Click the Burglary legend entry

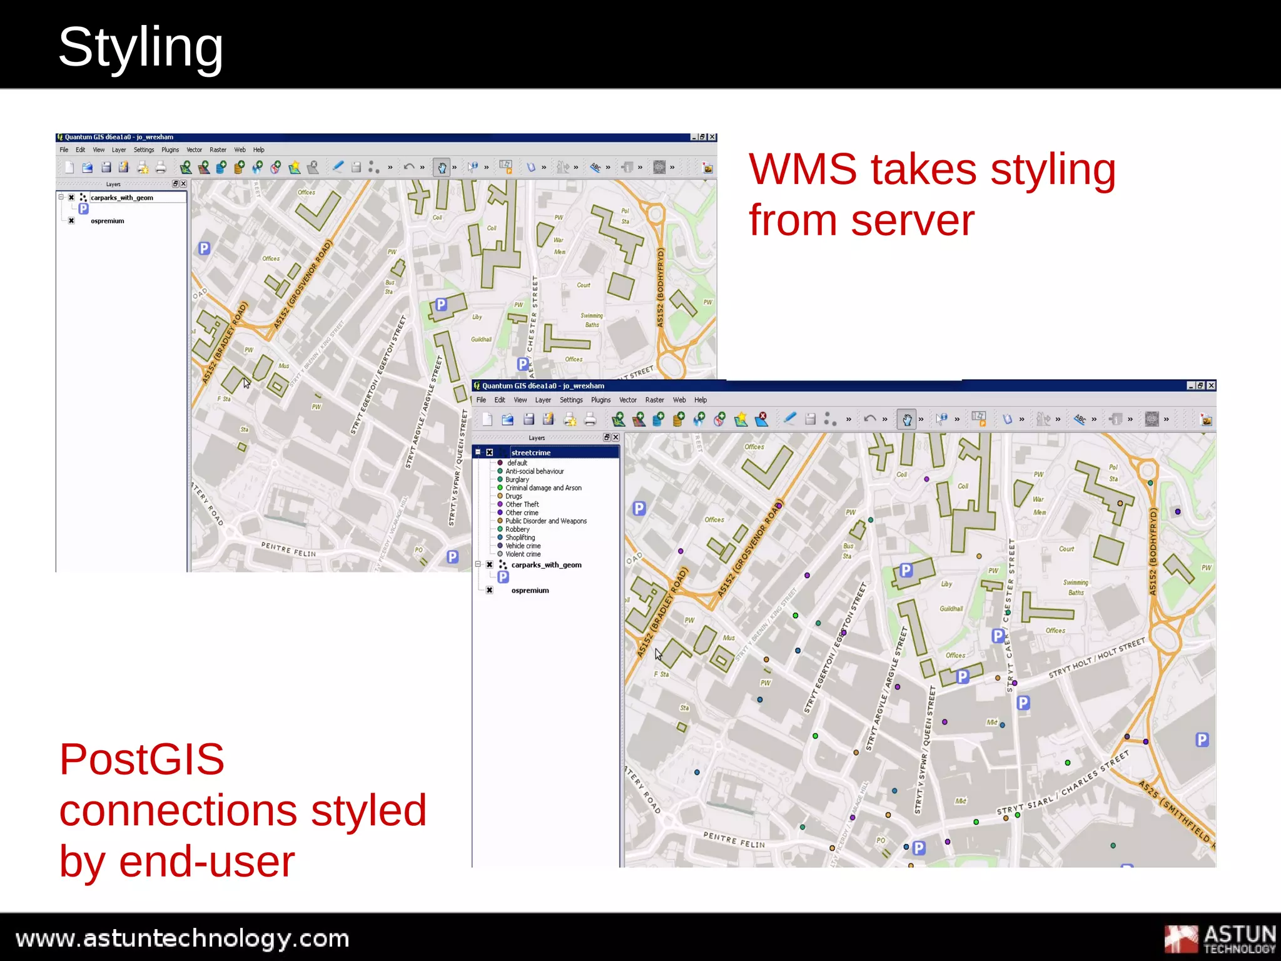point(517,480)
